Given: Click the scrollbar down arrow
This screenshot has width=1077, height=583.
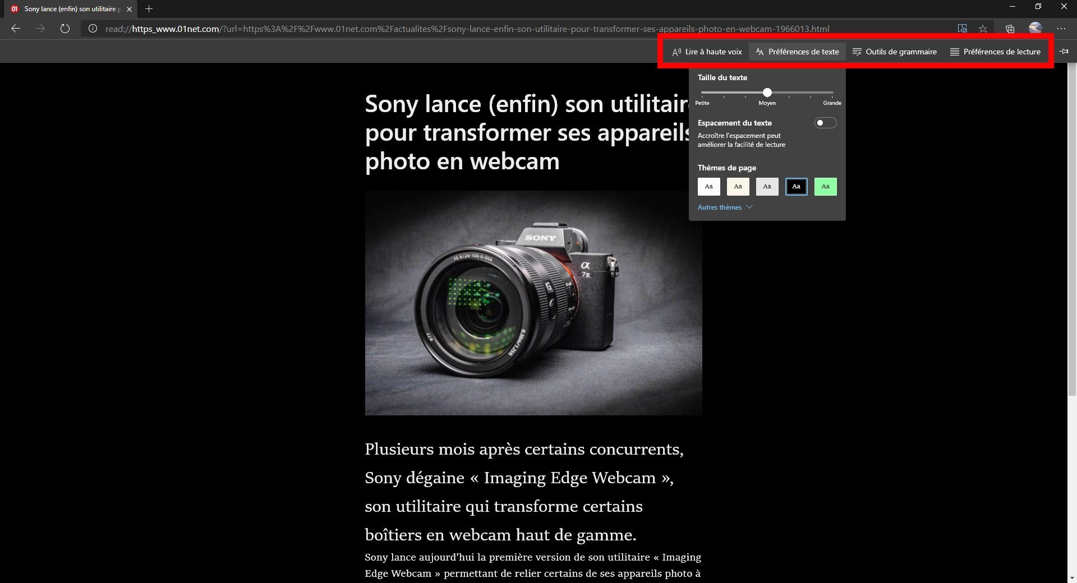Looking at the screenshot, I should click(x=1071, y=577).
